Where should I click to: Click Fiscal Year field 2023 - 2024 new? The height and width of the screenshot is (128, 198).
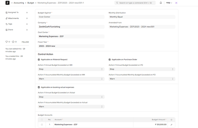click(x=71, y=46)
